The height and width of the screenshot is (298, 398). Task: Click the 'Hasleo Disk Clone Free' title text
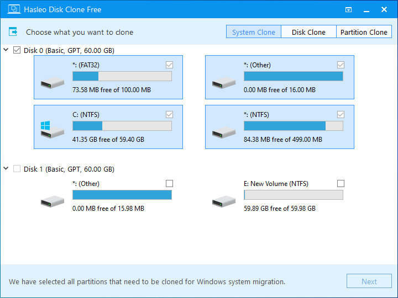(x=62, y=9)
